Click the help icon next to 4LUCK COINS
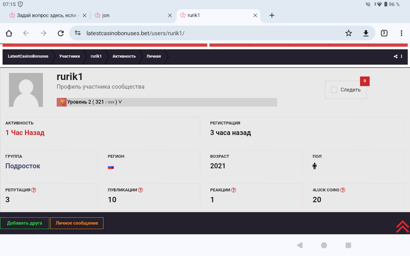The height and width of the screenshot is (256, 410). pos(343,190)
